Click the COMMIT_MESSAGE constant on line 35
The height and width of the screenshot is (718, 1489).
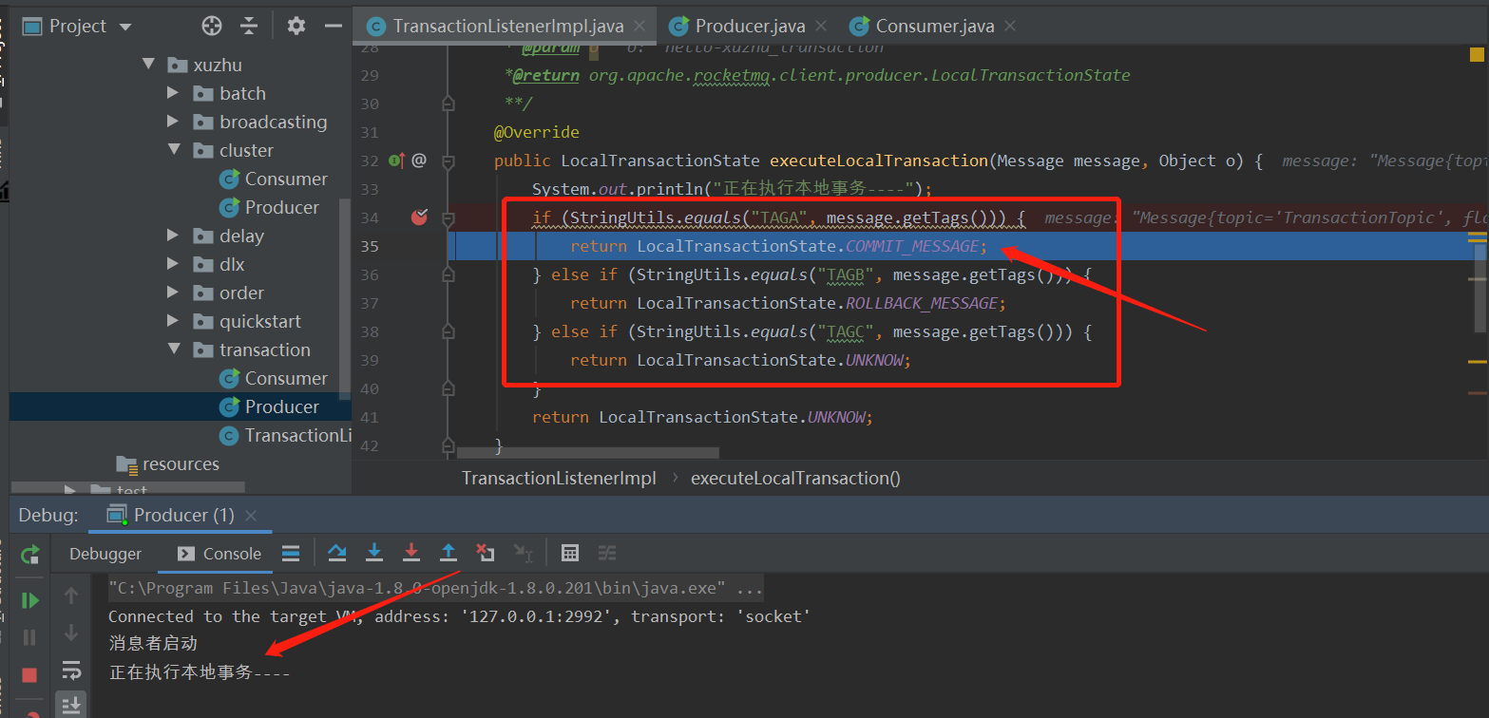(x=912, y=246)
